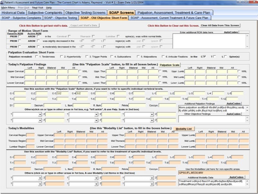Viewport: 258px width, 194px height.
Task: Click the Upper Cervical Left palpation field
Action: tap(30, 71)
